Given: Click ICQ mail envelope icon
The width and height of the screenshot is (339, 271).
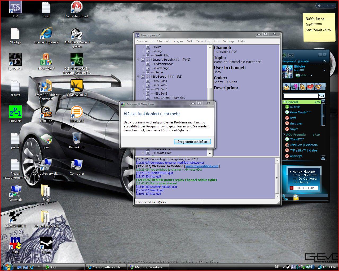Looking at the screenshot, I should pos(296,197).
